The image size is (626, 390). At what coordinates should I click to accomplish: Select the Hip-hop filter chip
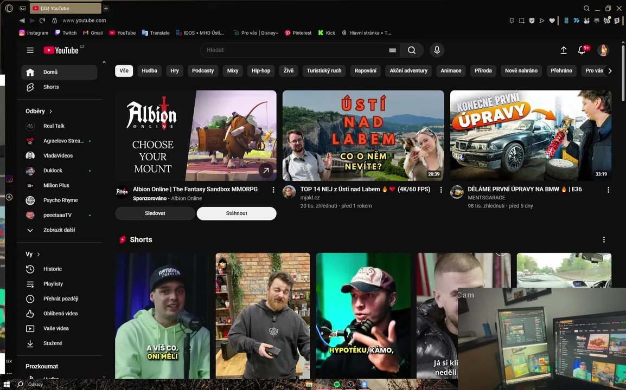pos(261,70)
